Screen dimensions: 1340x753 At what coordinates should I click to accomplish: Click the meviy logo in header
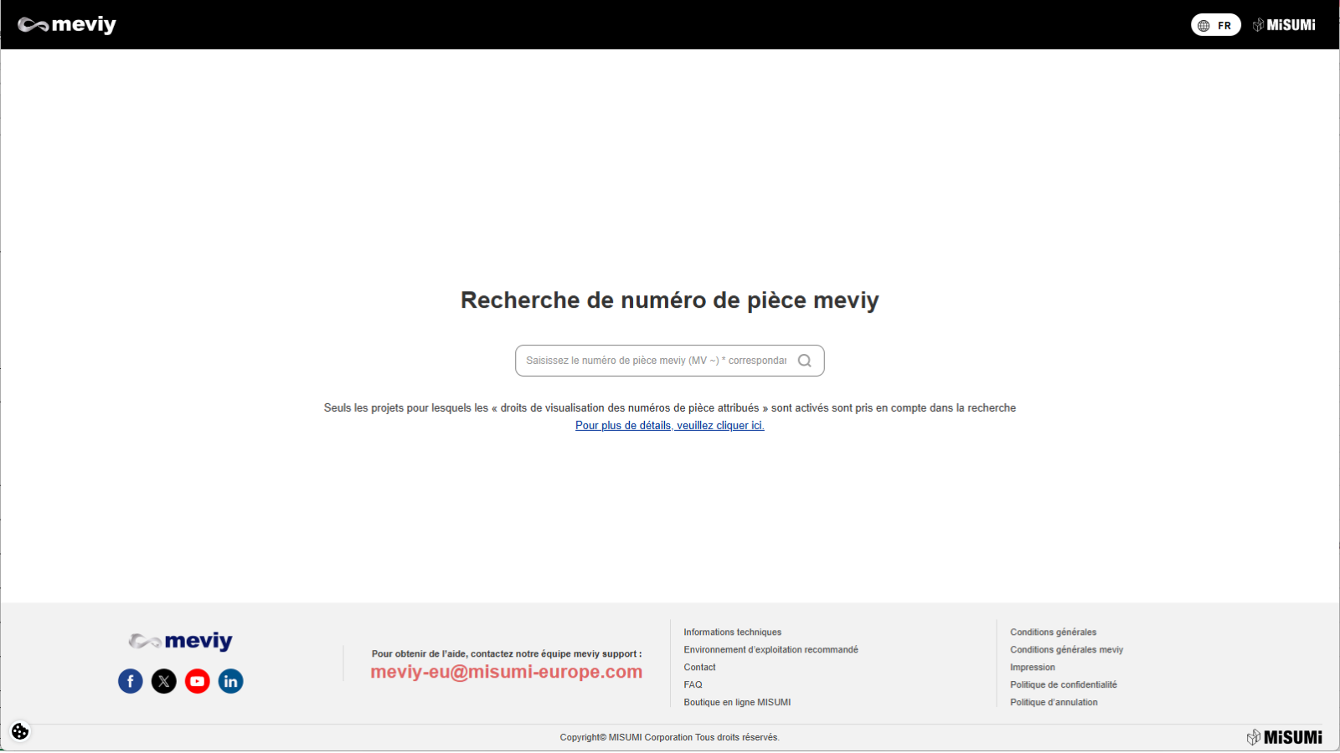point(67,25)
